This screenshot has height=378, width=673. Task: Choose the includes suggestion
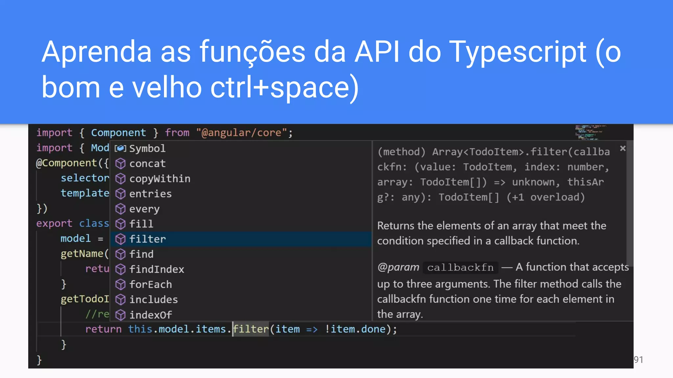[241, 299]
